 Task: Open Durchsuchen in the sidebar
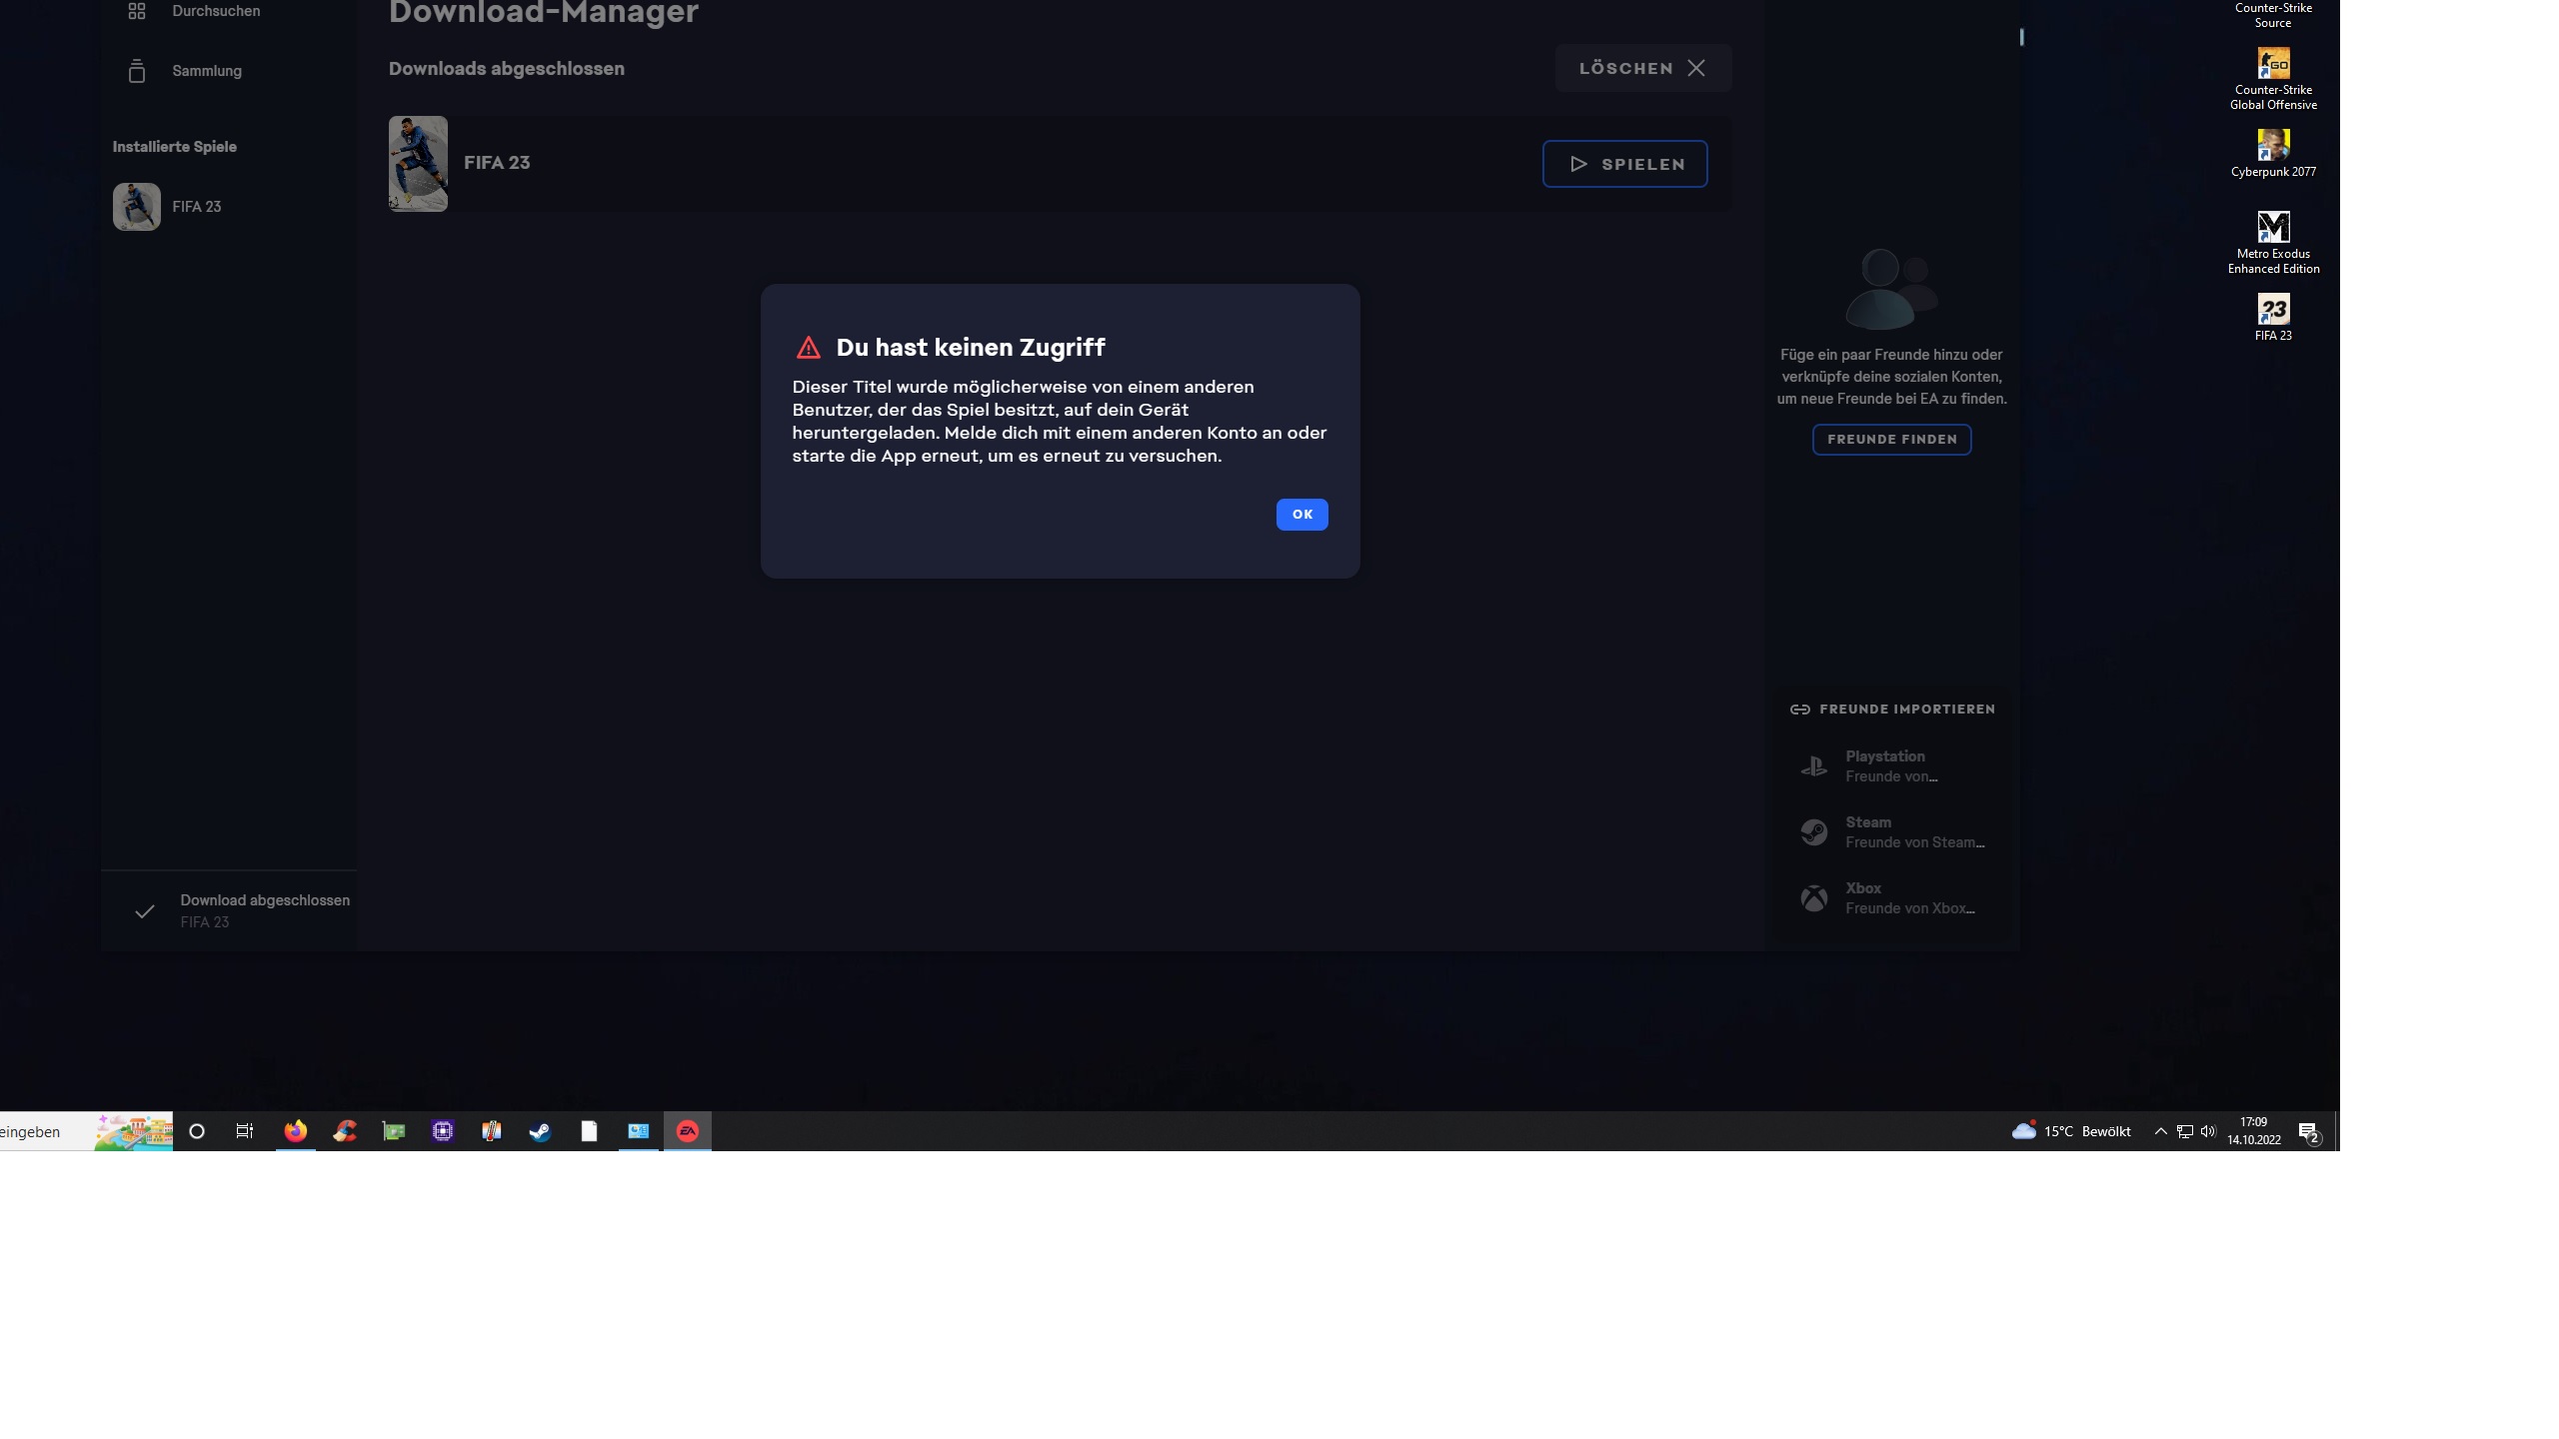(215, 11)
